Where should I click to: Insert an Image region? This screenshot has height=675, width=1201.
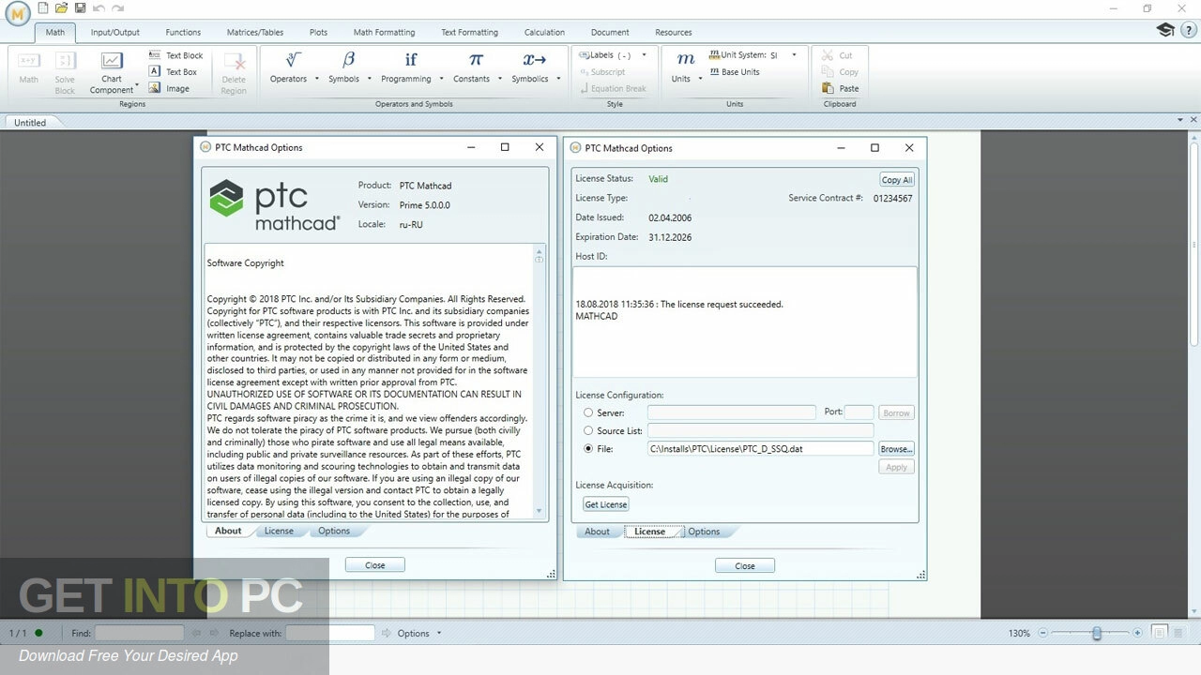coord(170,88)
